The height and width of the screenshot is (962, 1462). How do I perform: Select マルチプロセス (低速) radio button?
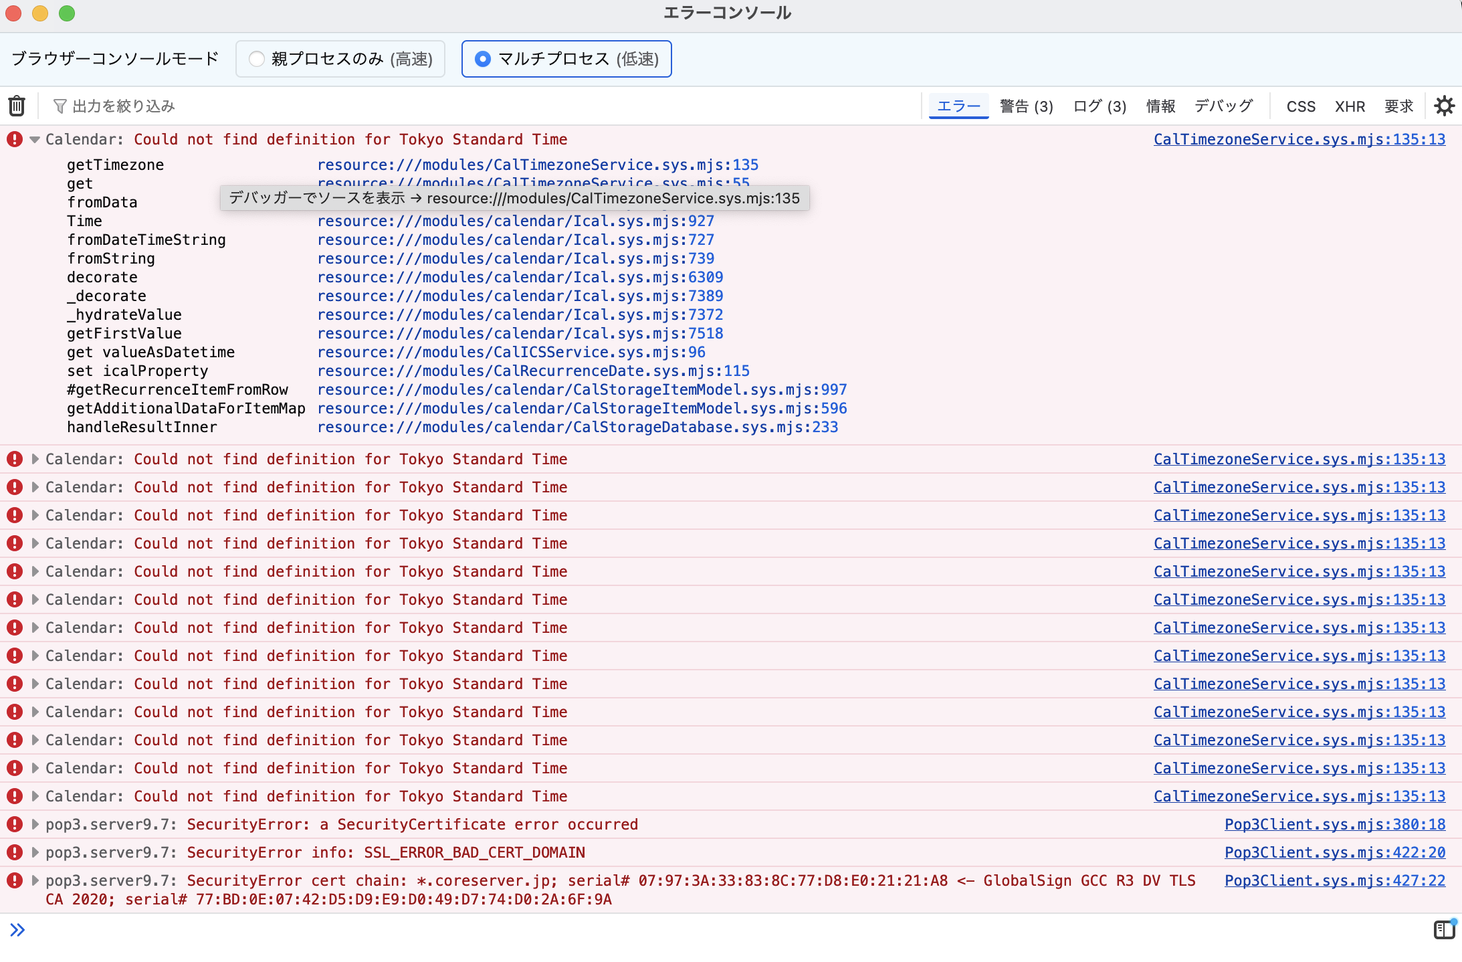tap(482, 59)
